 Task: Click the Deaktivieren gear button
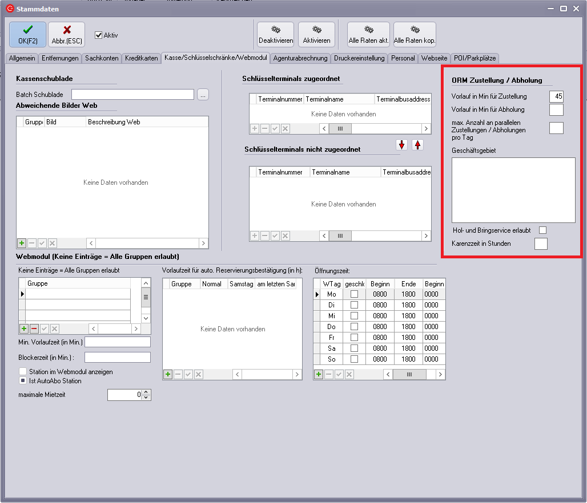pyautogui.click(x=275, y=34)
